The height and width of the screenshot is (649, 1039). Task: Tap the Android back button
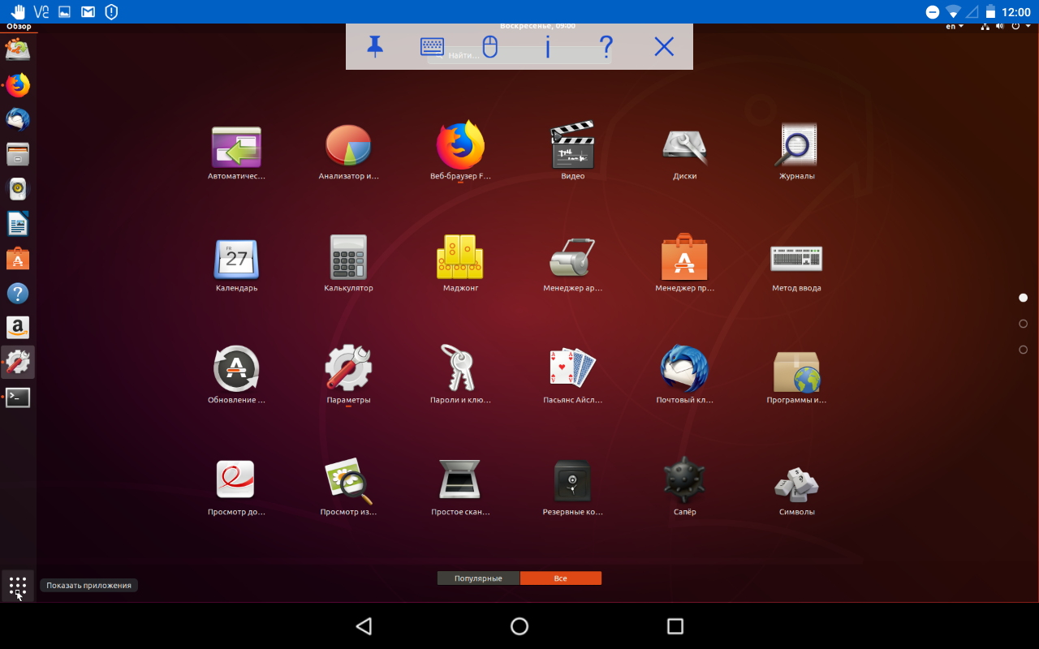364,625
